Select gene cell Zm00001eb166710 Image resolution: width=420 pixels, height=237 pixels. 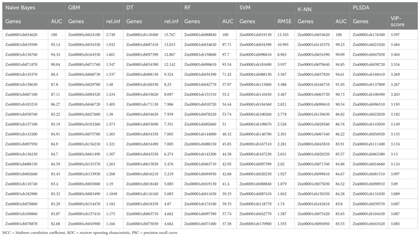click(x=314, y=85)
